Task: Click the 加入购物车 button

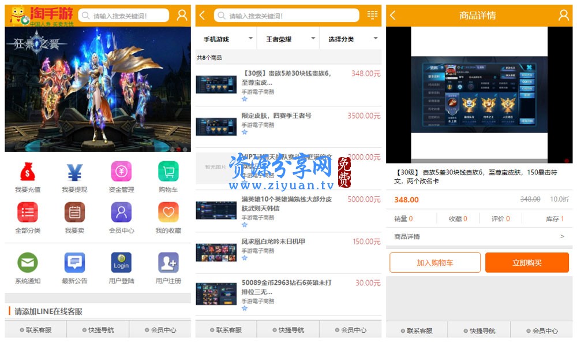Action: click(x=435, y=262)
